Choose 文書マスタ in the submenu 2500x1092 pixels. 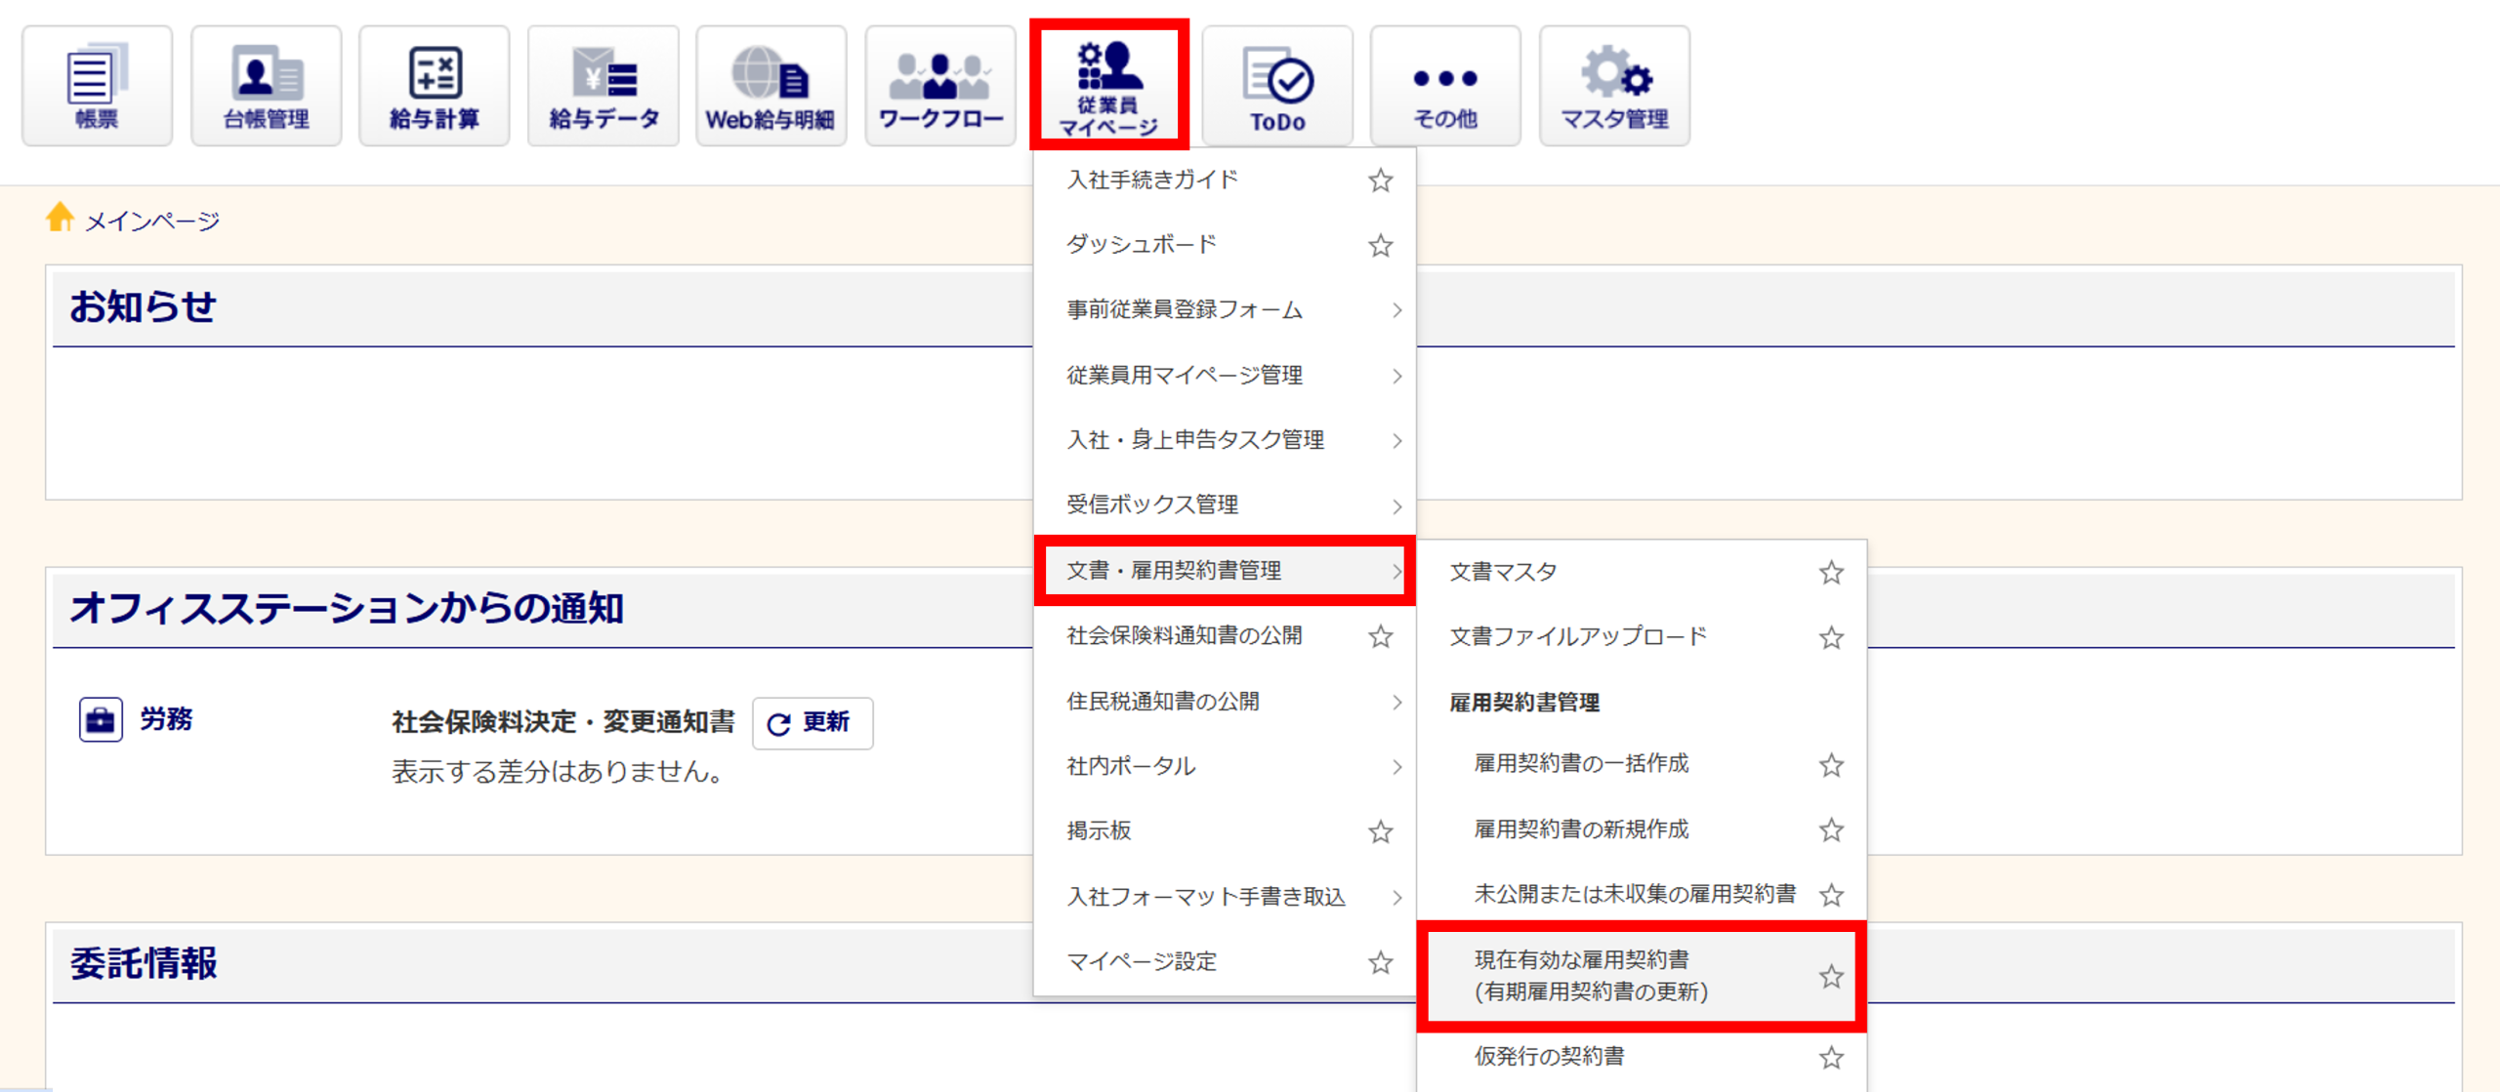[x=1503, y=572]
